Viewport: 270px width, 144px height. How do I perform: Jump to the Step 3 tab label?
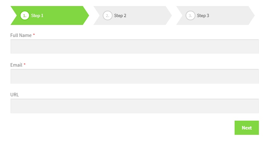[203, 15]
